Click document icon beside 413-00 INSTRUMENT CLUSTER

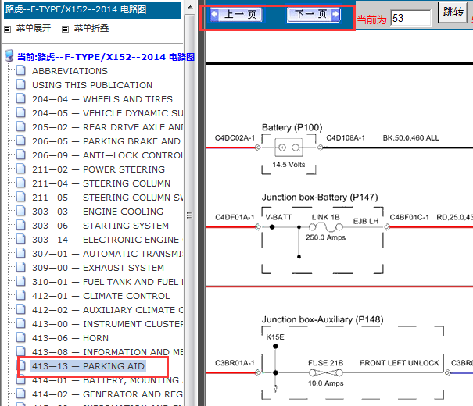[21, 323]
